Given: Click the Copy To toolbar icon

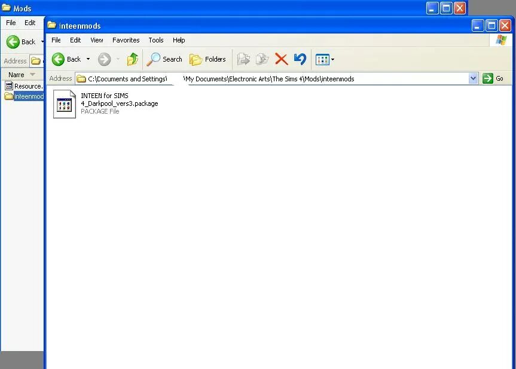Looking at the screenshot, I should pyautogui.click(x=262, y=59).
